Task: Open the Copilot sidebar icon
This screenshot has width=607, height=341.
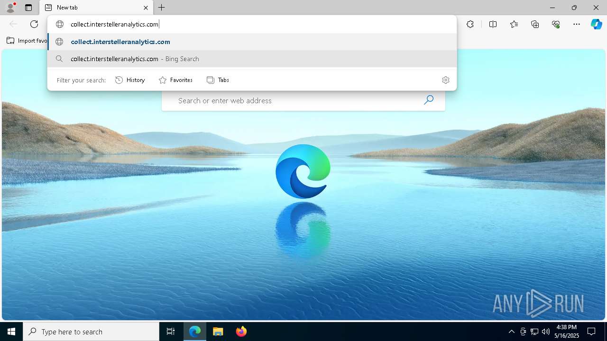Action: click(596, 24)
